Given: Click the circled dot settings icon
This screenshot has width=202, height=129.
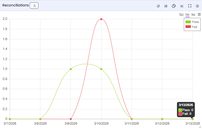Looking at the screenshot, I should point(197,6).
